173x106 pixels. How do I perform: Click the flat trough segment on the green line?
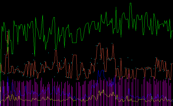(74, 42)
